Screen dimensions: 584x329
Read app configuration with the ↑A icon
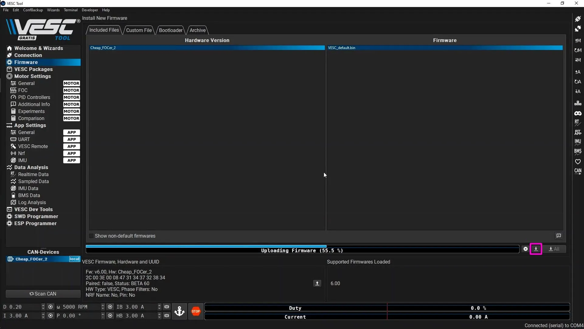[x=578, y=72]
